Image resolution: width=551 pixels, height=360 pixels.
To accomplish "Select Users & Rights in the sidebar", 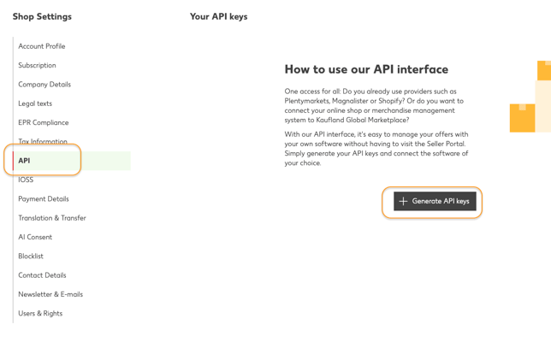I will tap(40, 313).
